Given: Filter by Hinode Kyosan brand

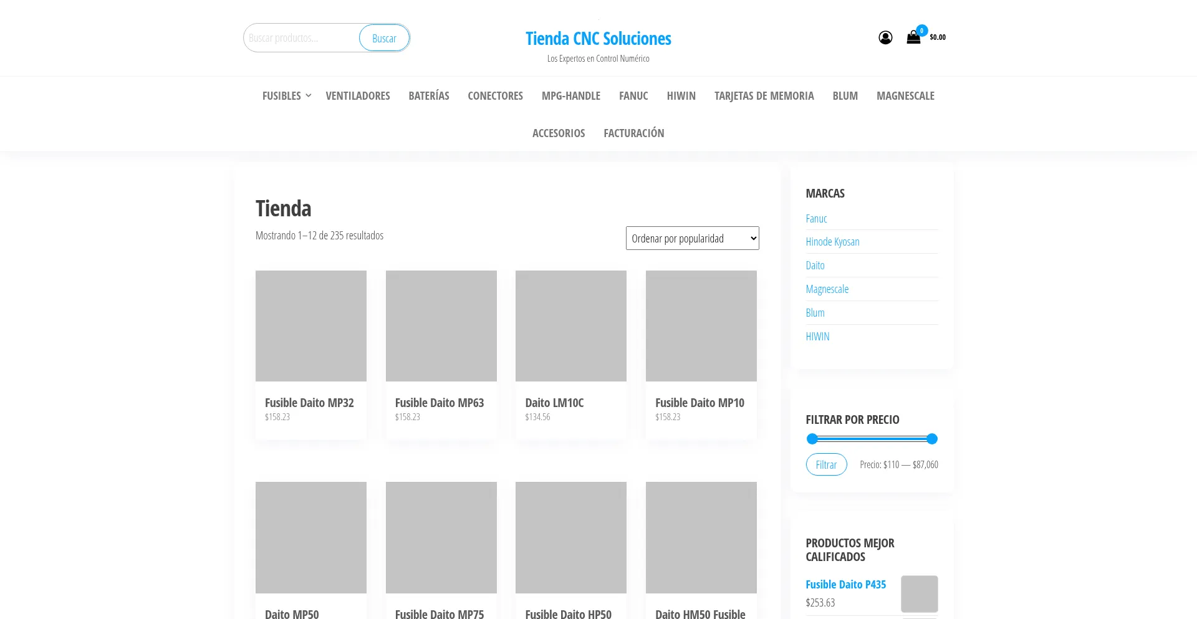Looking at the screenshot, I should [x=832, y=242].
